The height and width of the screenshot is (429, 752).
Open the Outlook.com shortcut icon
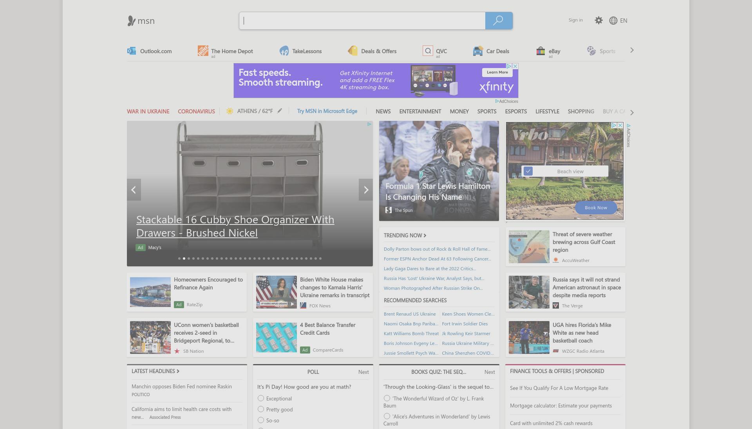[x=132, y=51]
